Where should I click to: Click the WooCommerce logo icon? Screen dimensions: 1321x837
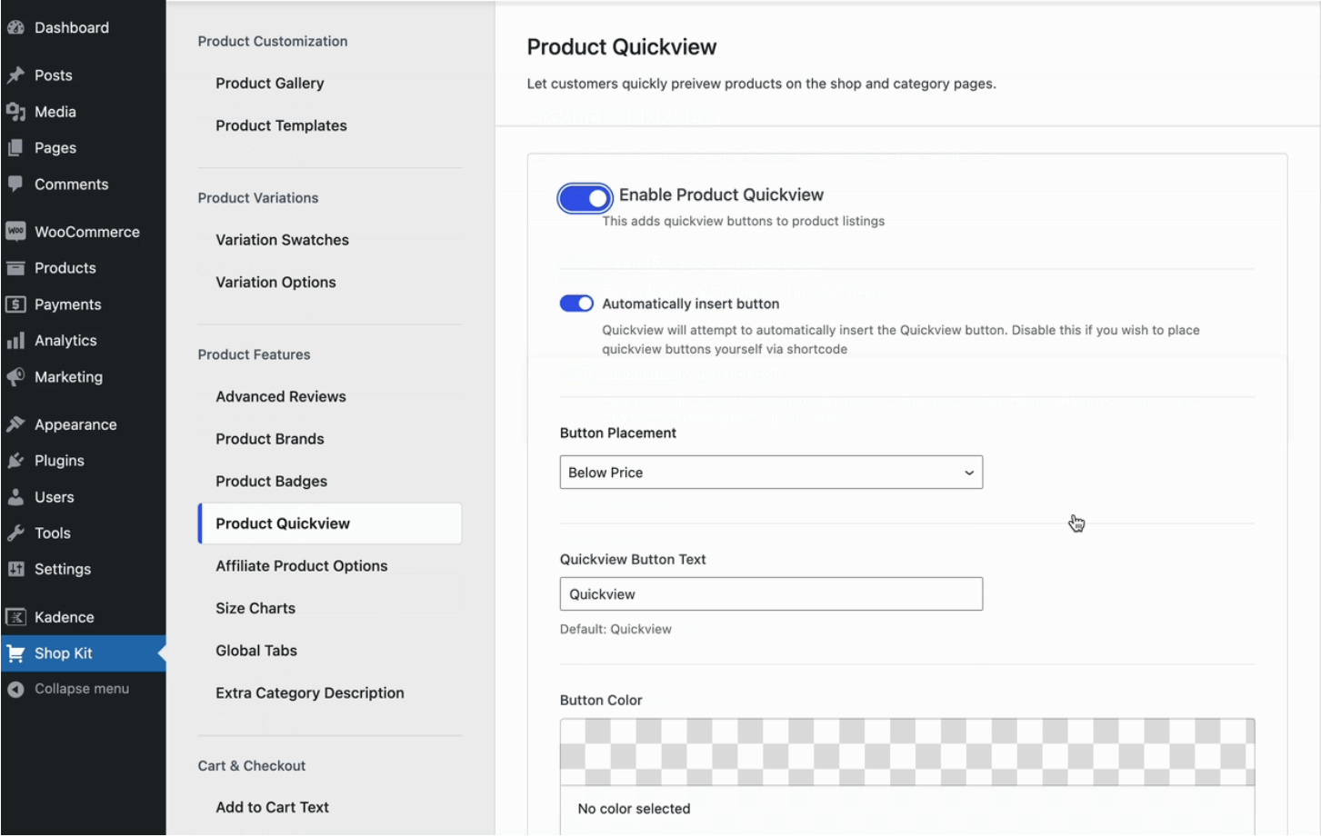[15, 232]
